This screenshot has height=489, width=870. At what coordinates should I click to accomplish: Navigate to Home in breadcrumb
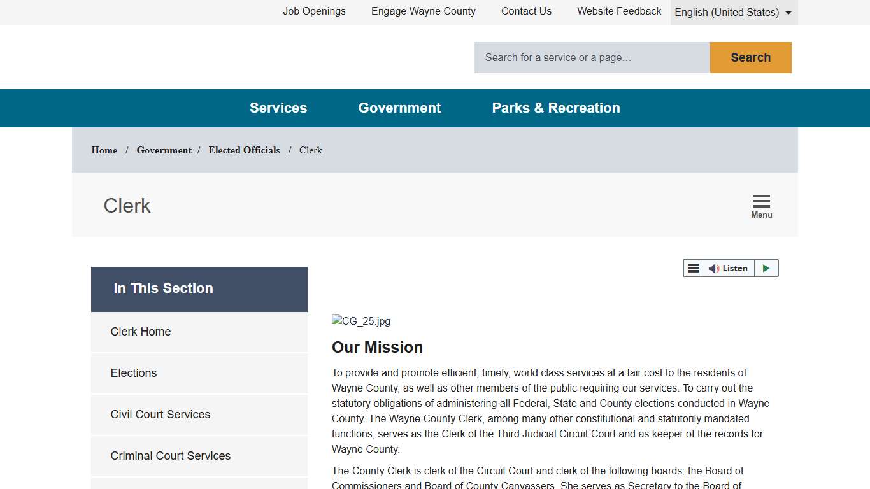pos(104,150)
